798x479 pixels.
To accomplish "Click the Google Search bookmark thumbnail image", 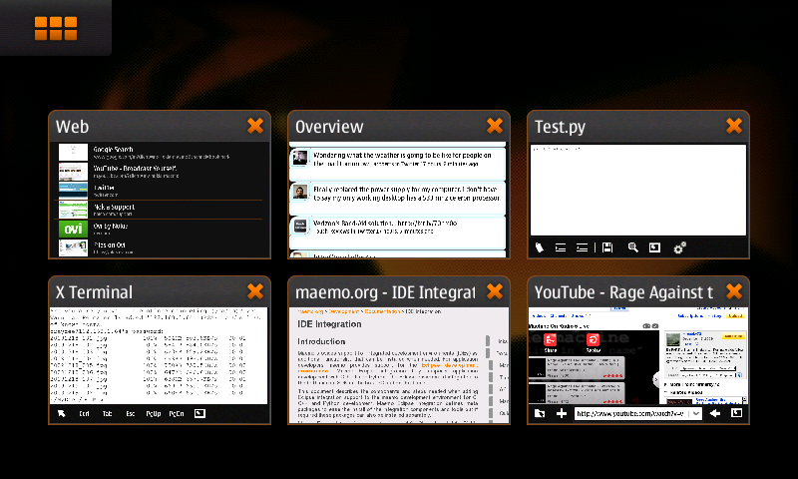I will click(x=73, y=153).
